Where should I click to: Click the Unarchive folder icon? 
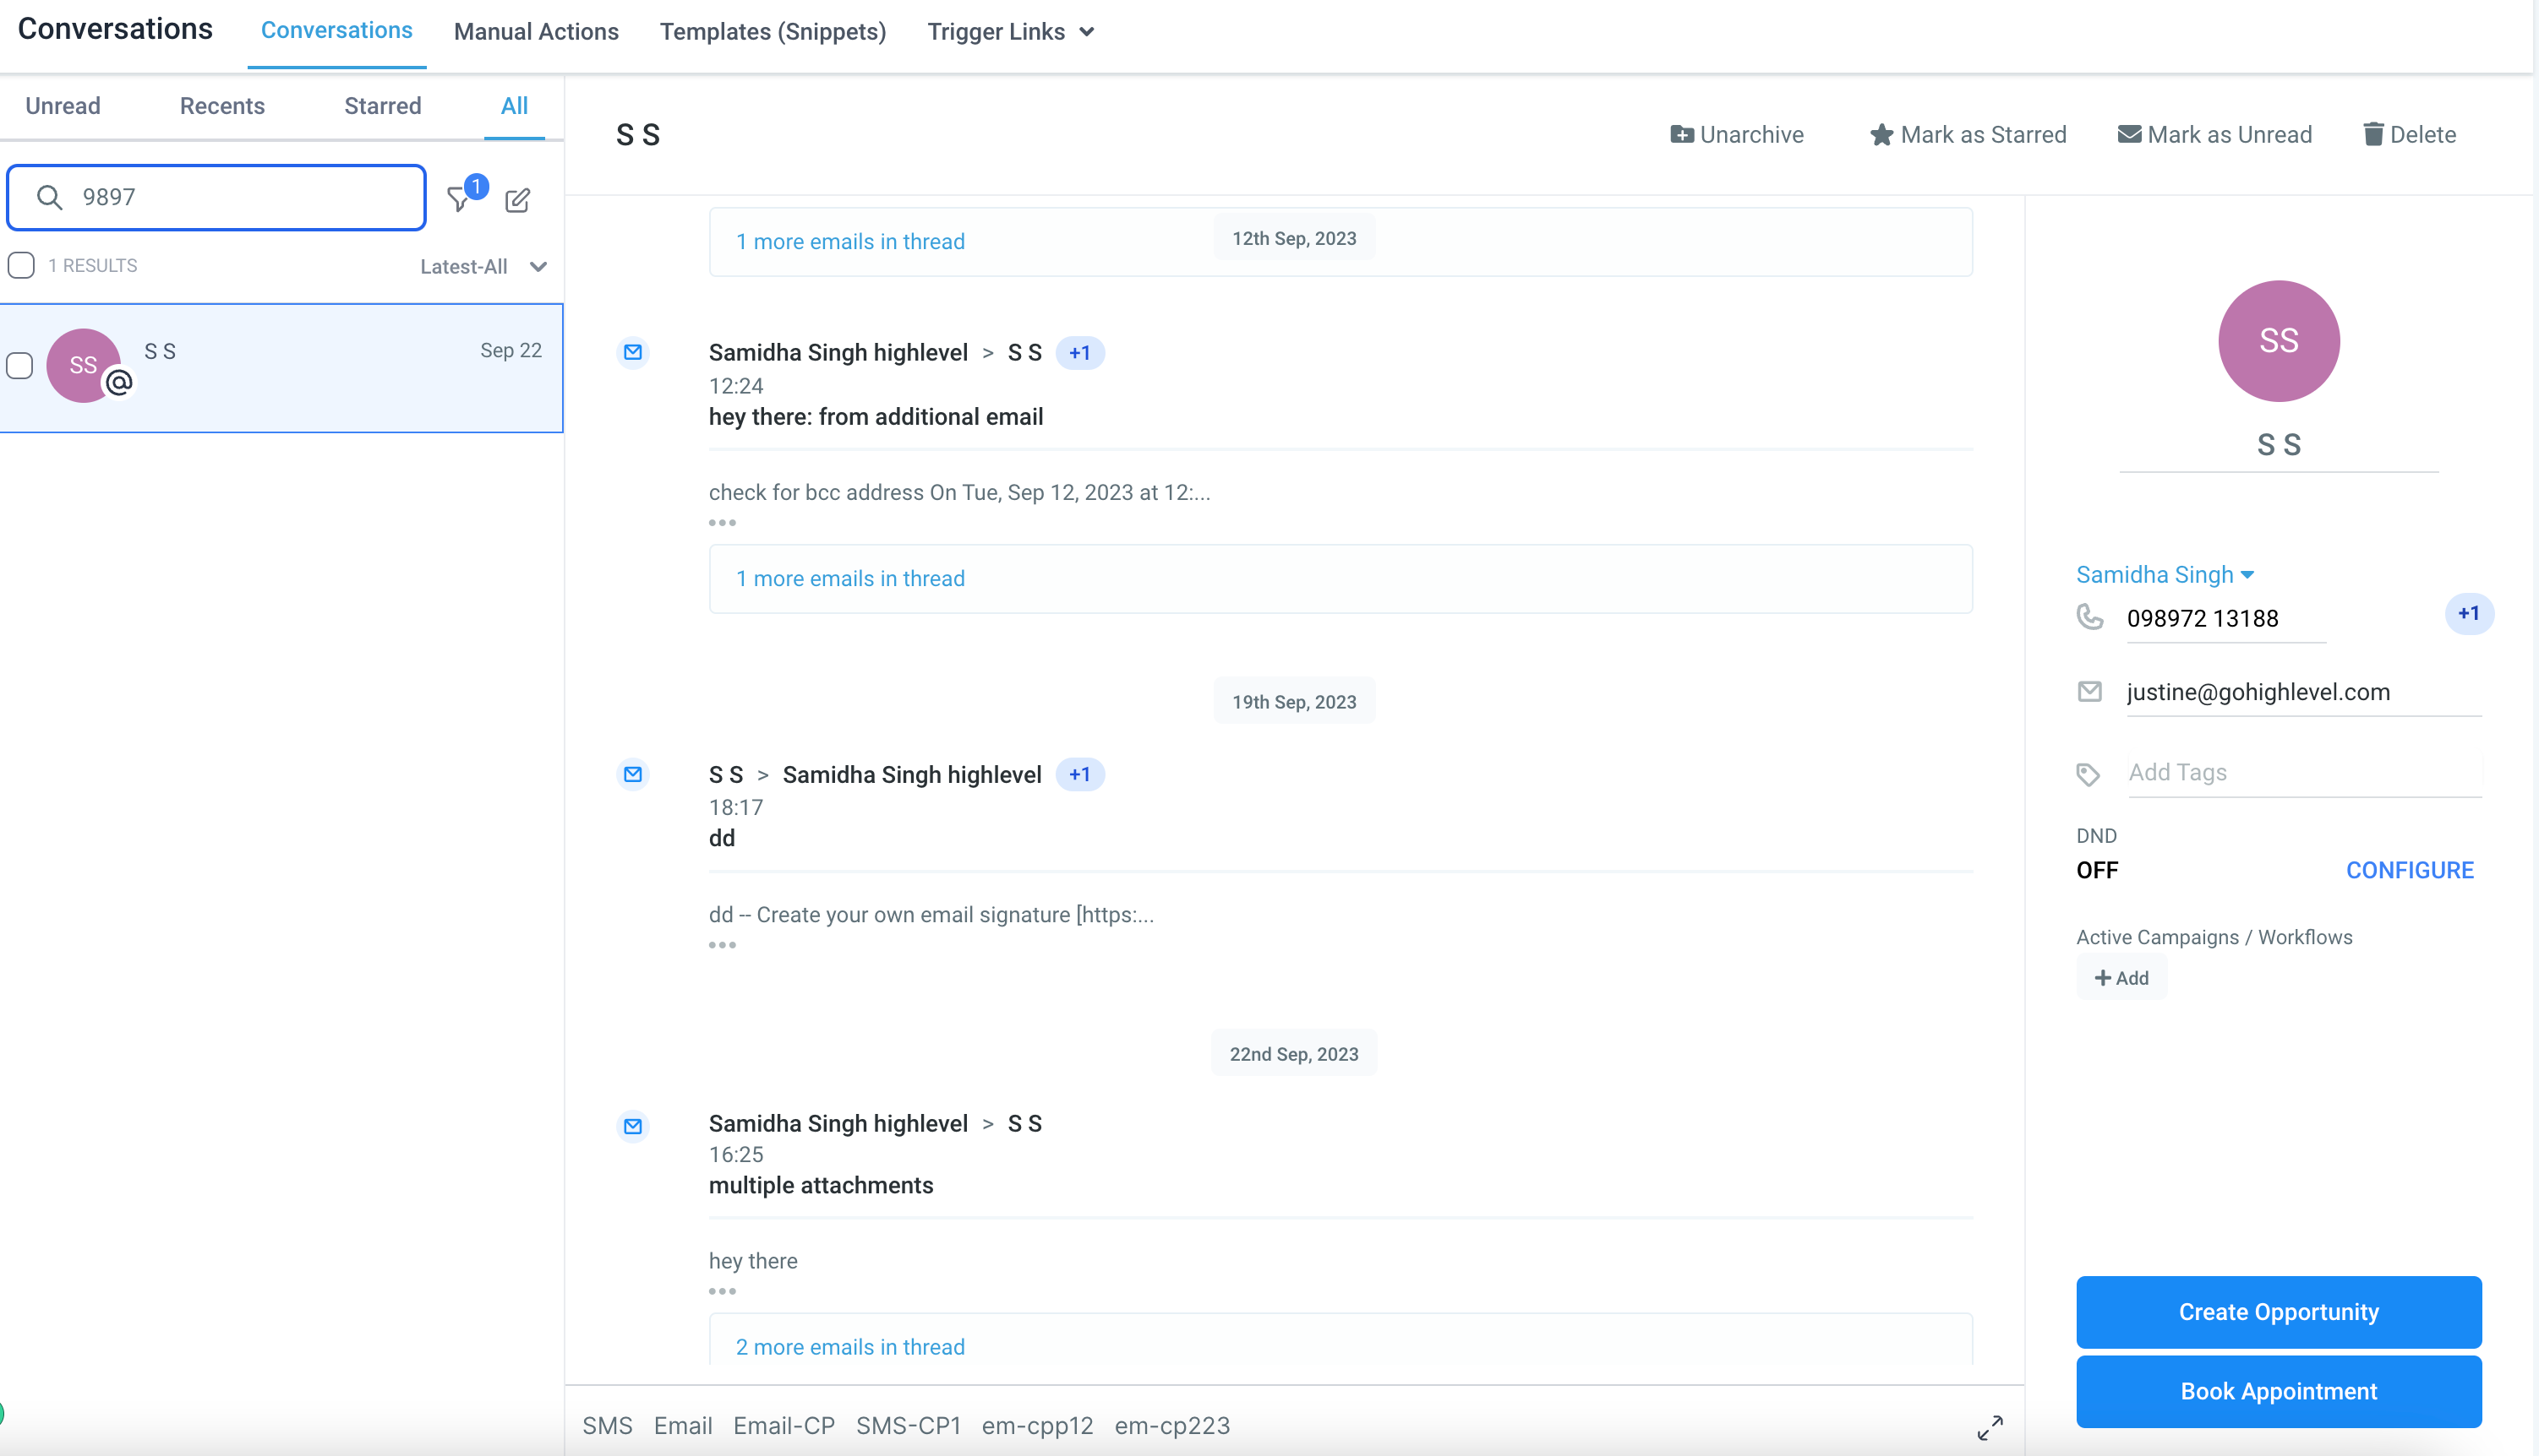pyautogui.click(x=1681, y=135)
